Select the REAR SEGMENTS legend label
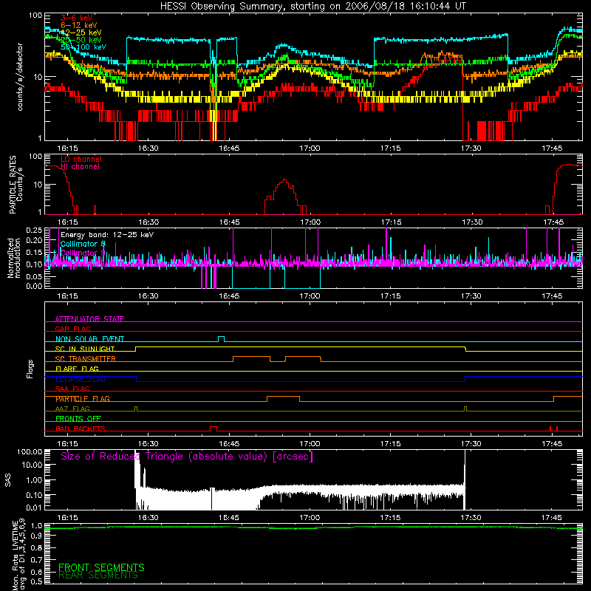591x591 pixels. click(98, 575)
